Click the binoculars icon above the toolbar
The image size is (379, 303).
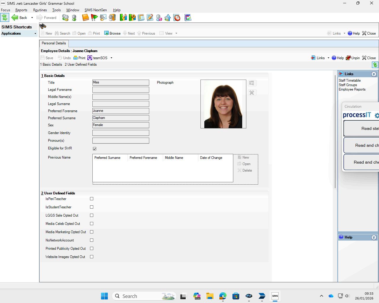coord(43,26)
